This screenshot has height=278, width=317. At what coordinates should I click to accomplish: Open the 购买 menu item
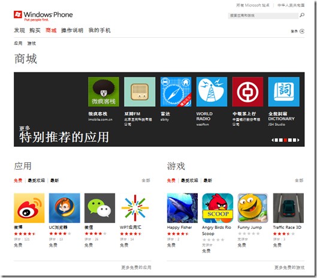click(35, 31)
